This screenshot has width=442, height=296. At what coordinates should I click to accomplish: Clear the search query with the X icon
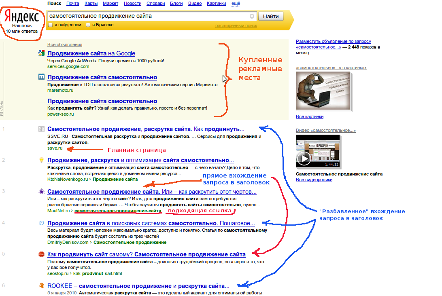point(252,16)
